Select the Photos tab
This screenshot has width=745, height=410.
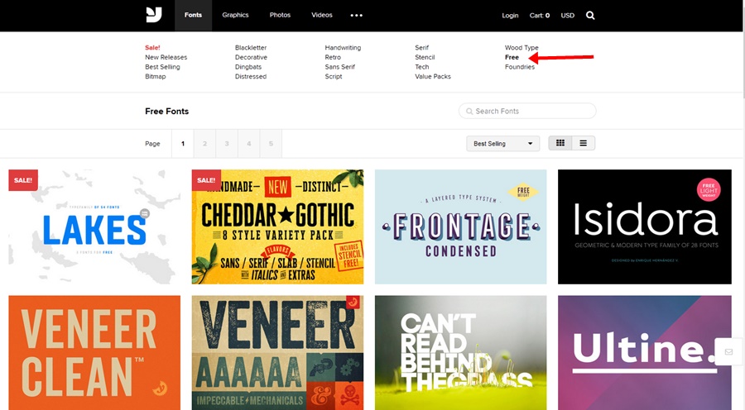click(x=280, y=15)
